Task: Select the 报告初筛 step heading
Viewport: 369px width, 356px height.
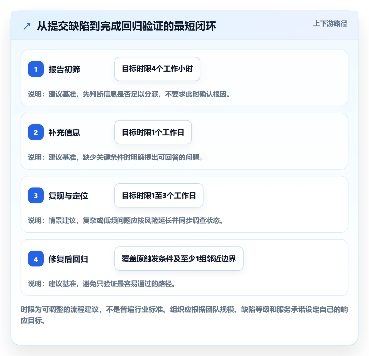Action: point(64,70)
